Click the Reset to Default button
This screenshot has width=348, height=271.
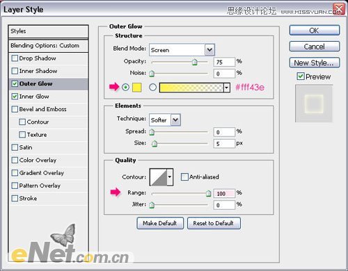pos(214,223)
